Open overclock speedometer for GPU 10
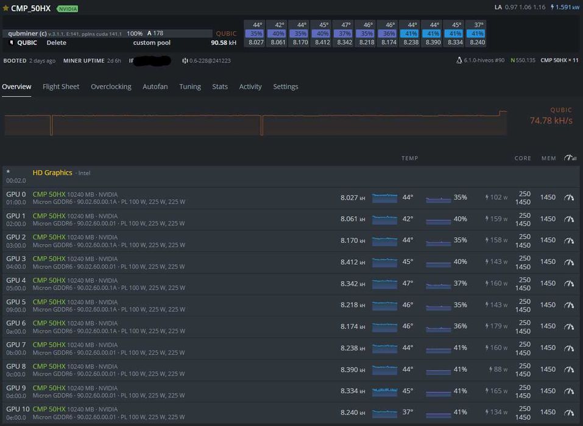The height and width of the screenshot is (426, 583). [x=569, y=412]
